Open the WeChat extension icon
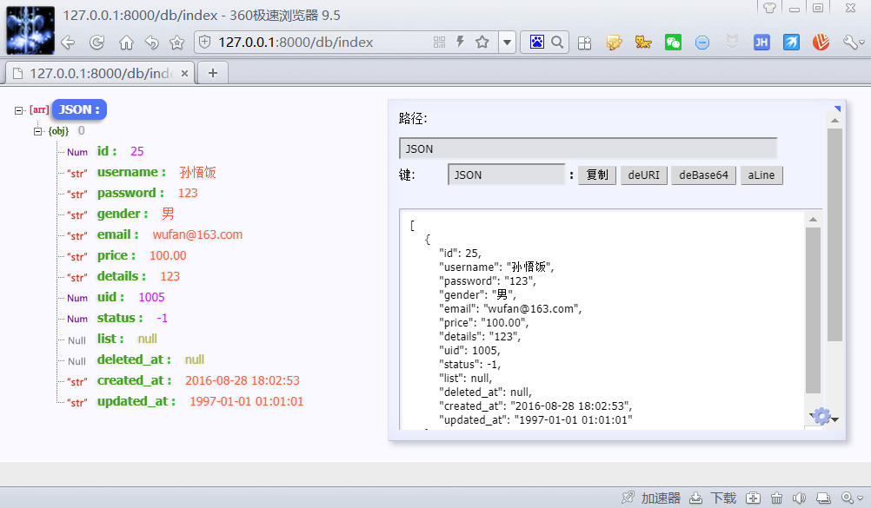The height and width of the screenshot is (508, 871). pos(673,43)
